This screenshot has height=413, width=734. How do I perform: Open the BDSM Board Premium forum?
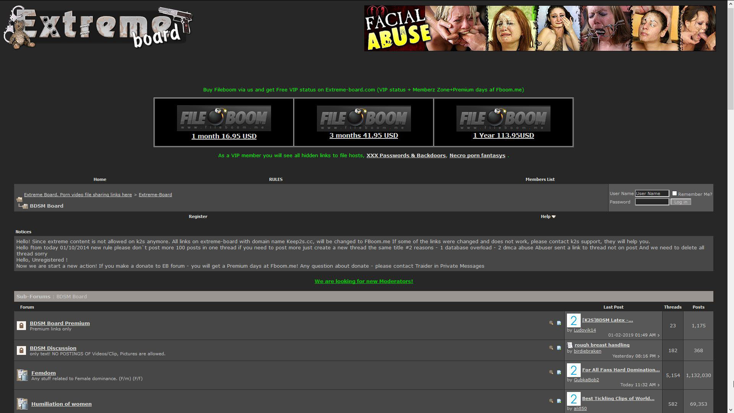(60, 323)
